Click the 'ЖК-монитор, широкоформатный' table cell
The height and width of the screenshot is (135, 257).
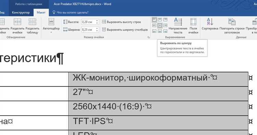pyautogui.click(x=158, y=79)
